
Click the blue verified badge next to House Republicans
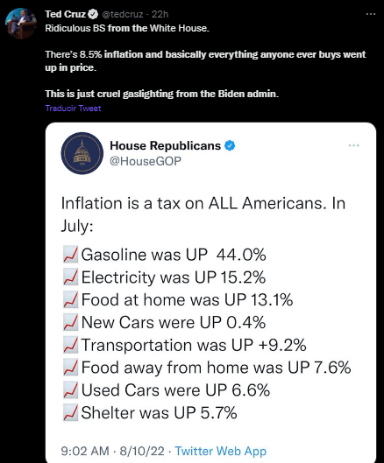(x=230, y=145)
